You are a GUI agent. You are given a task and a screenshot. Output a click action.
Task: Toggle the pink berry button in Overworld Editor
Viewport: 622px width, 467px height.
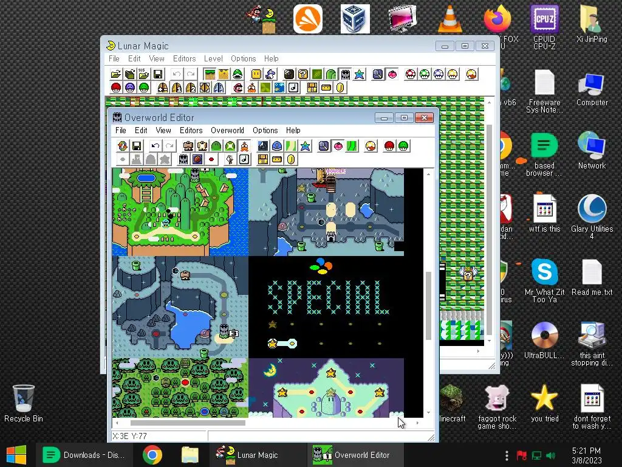338,146
